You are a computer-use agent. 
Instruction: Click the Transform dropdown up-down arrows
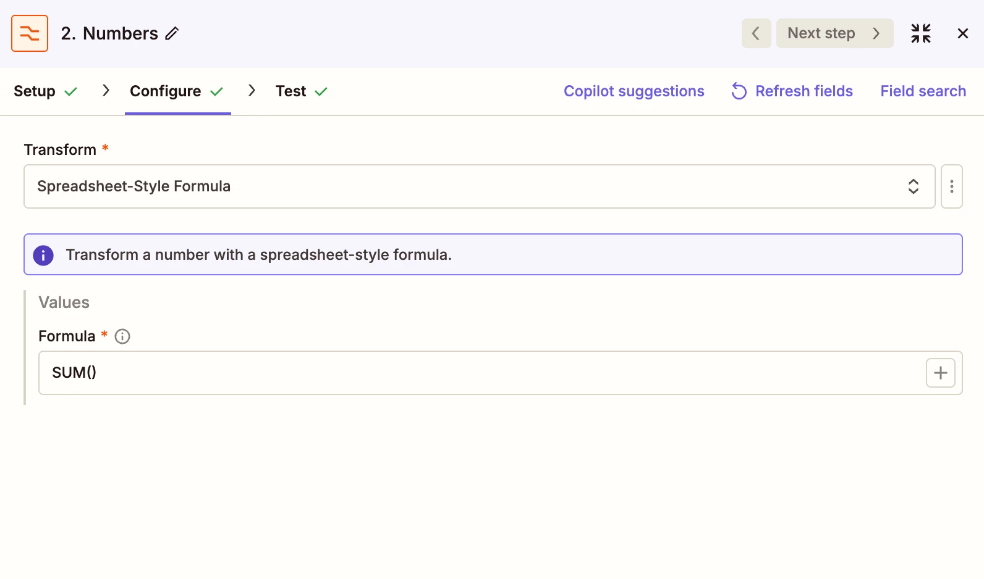point(913,186)
